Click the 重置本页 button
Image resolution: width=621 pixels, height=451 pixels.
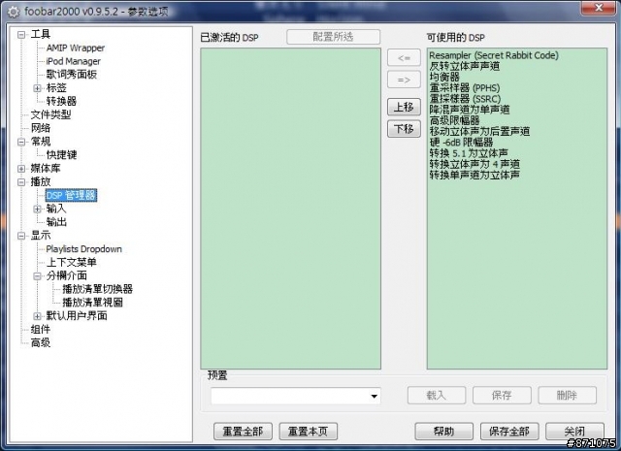(x=309, y=432)
